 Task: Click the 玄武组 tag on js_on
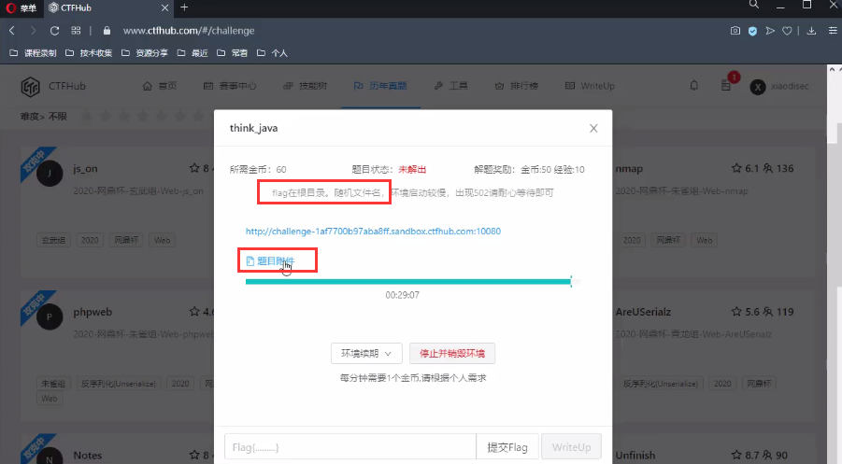click(x=53, y=240)
